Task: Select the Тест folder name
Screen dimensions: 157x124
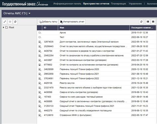Action: (x=62, y=37)
